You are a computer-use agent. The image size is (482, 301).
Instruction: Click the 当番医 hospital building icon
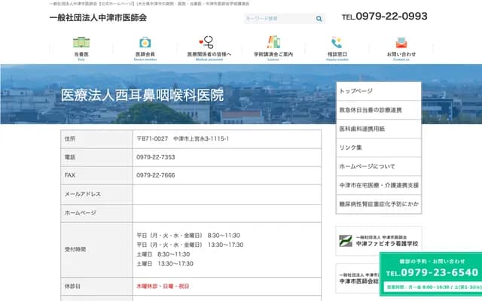80,44
